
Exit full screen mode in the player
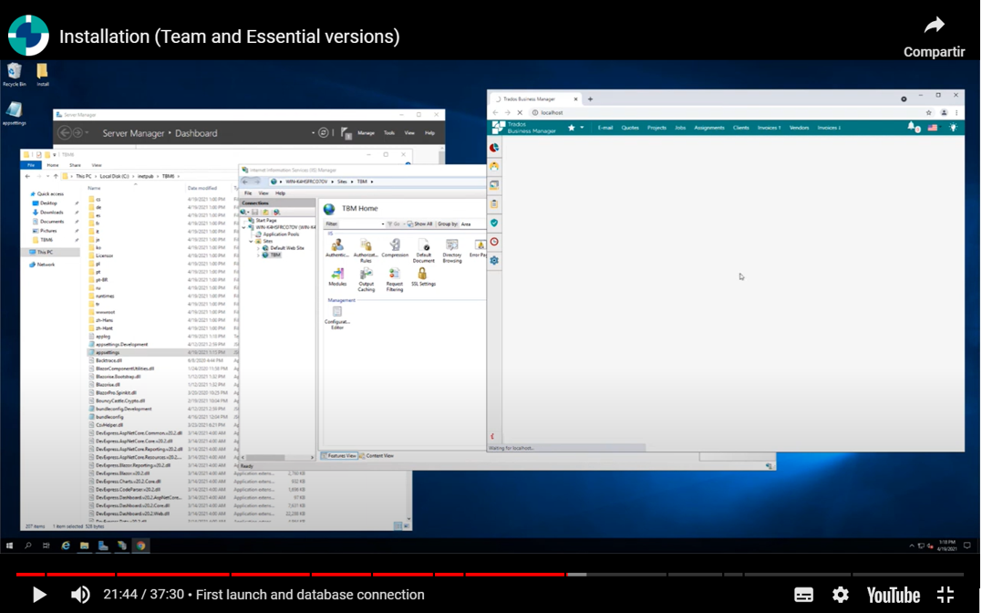point(945,594)
